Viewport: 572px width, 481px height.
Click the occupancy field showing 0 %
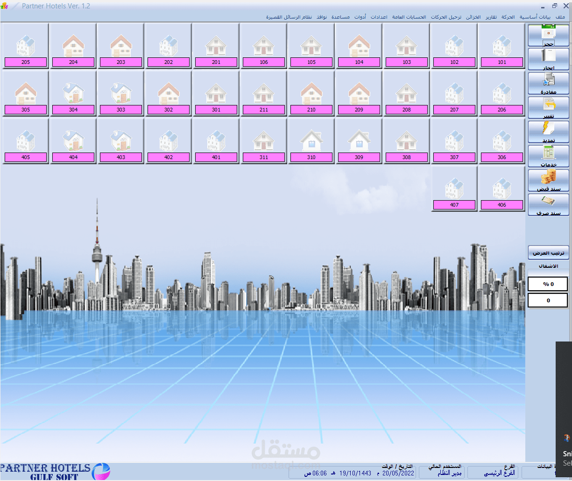(548, 284)
